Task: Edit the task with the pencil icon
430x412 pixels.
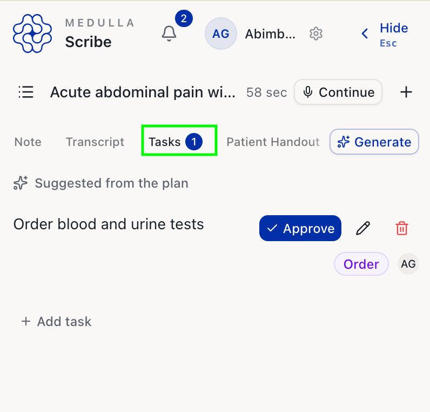Action: [363, 228]
